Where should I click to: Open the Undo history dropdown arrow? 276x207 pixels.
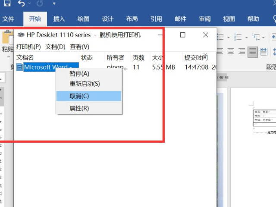point(30,3)
